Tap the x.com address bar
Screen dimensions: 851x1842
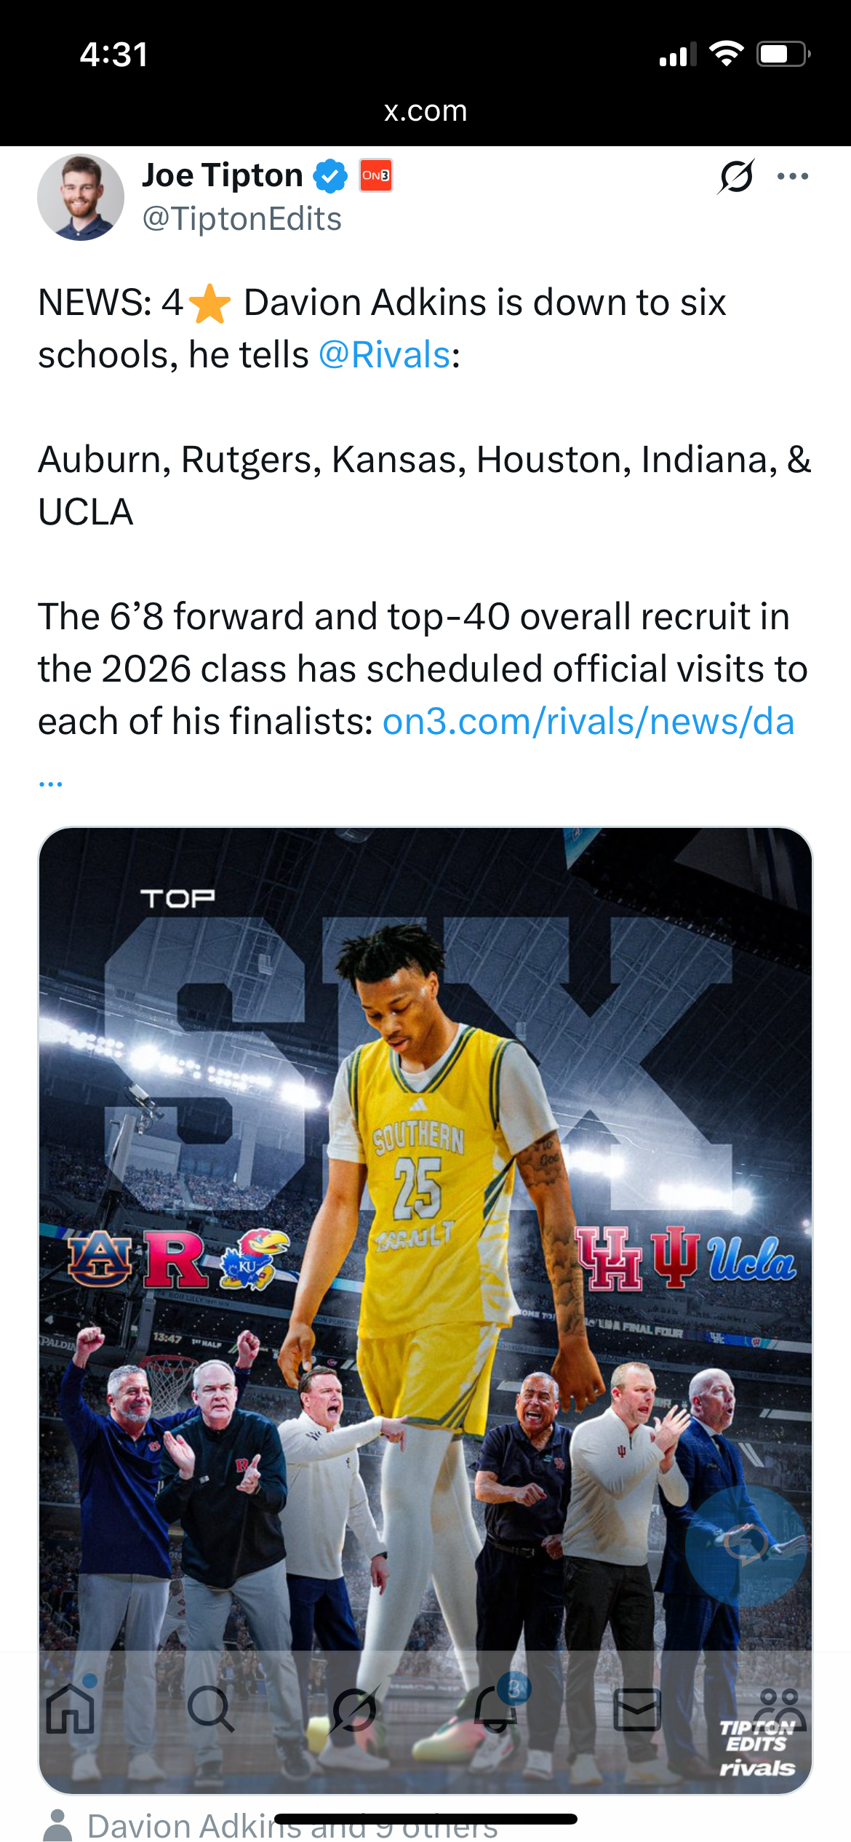[x=425, y=111]
